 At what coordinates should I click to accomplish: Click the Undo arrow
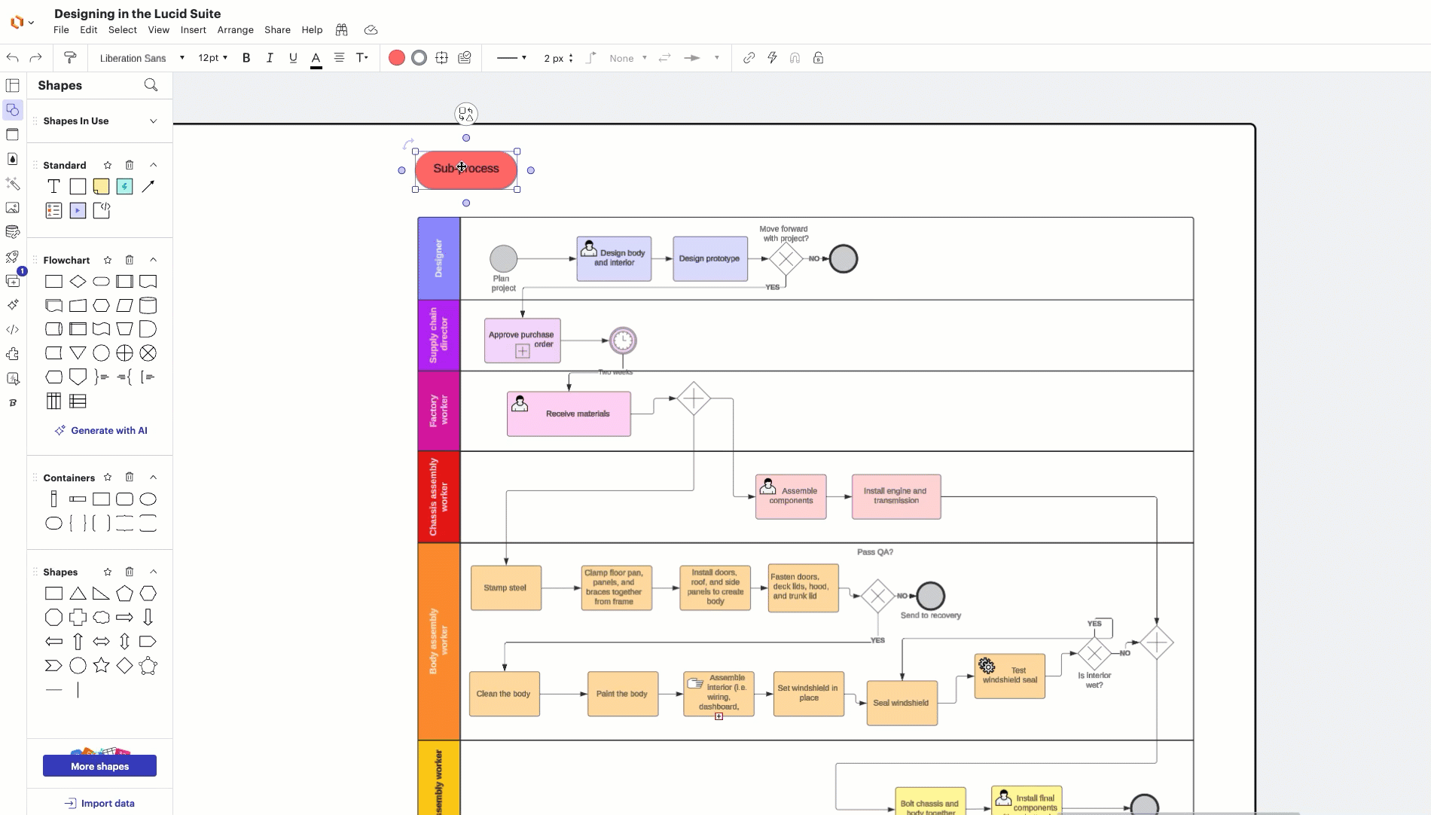[12, 58]
